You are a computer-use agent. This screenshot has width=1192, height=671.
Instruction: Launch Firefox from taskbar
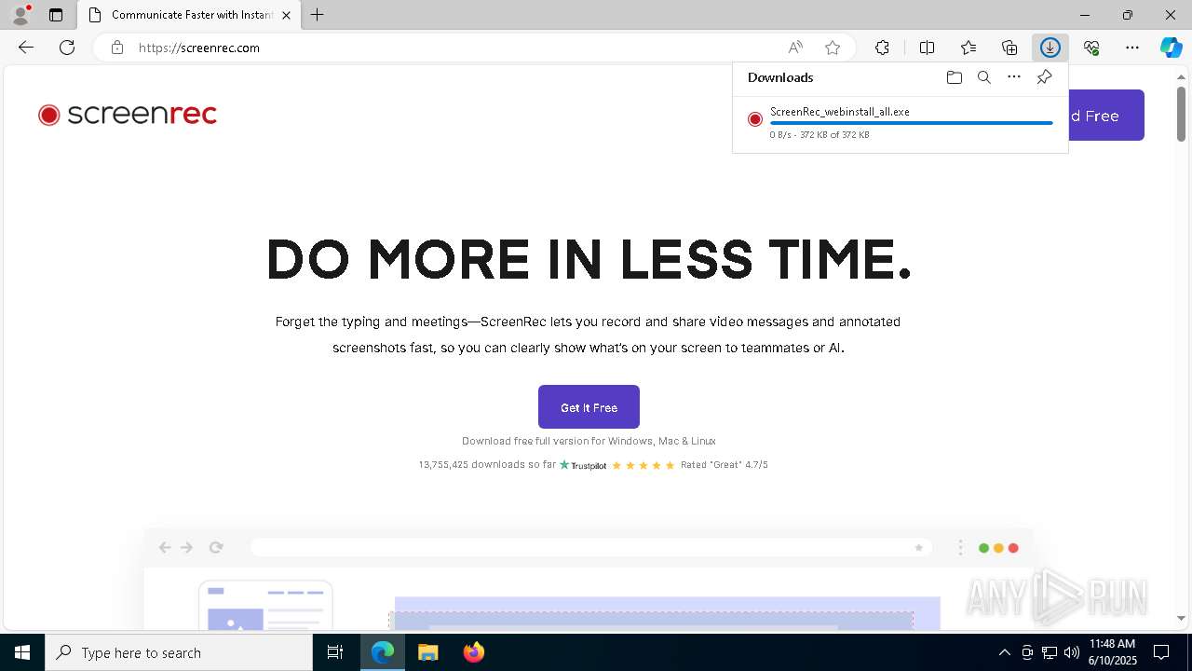coord(474,652)
